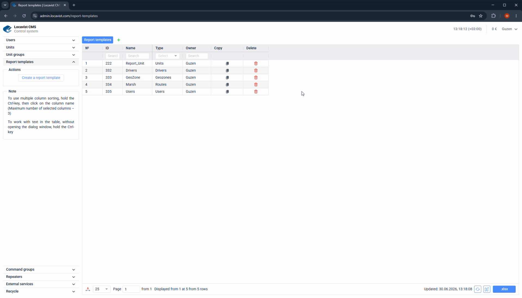Copy the Marsh template
Screen dimensions: 522x298
(x=227, y=85)
